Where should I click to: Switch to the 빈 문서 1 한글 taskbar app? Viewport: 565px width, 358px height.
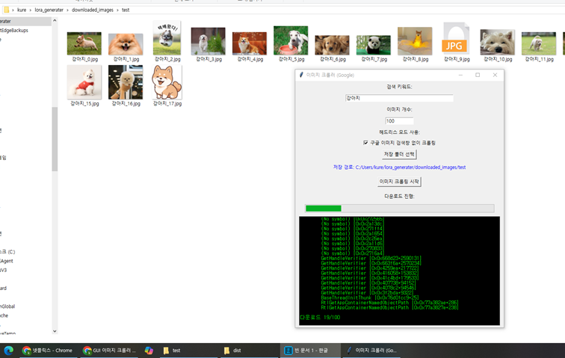(306, 350)
